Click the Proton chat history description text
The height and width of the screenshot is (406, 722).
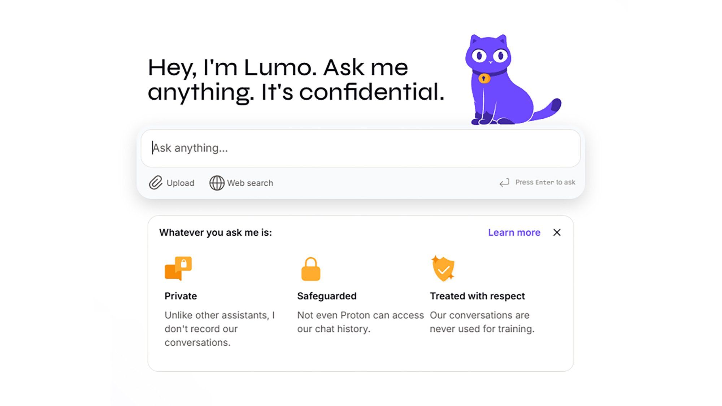click(360, 322)
